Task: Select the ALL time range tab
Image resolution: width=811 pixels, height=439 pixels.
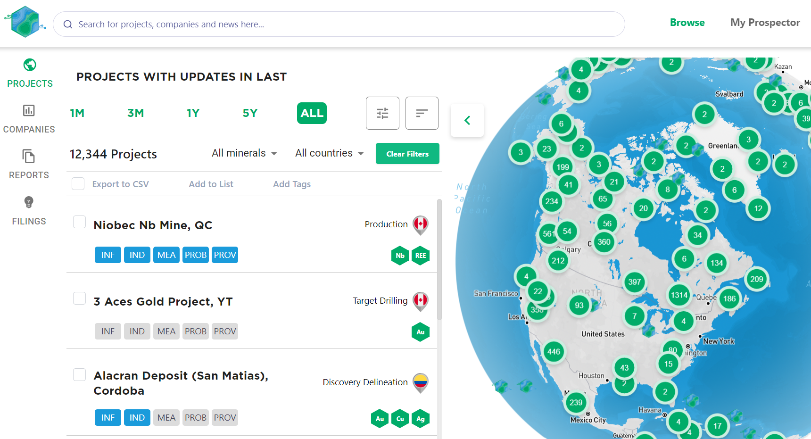Action: click(312, 113)
